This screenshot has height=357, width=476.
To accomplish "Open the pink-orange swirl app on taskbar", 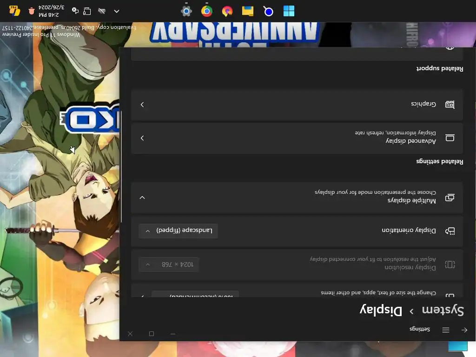I will coord(227,11).
